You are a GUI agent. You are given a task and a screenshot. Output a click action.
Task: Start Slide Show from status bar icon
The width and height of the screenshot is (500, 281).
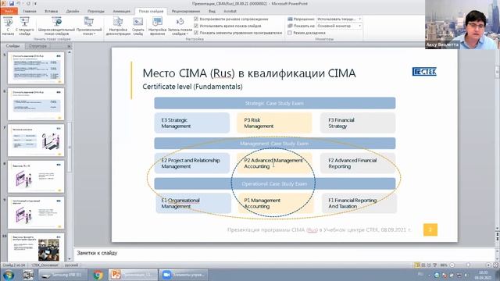click(x=434, y=265)
